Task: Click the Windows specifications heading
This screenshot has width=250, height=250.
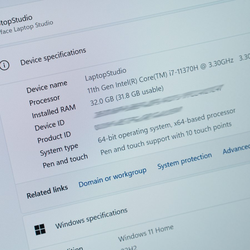Action: (x=91, y=218)
